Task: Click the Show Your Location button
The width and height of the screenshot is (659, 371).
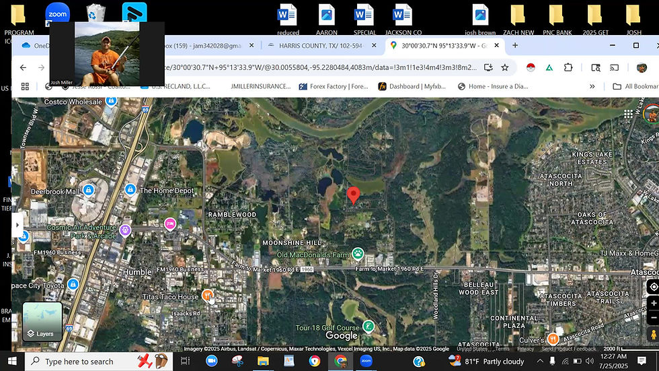Action: [x=653, y=287]
